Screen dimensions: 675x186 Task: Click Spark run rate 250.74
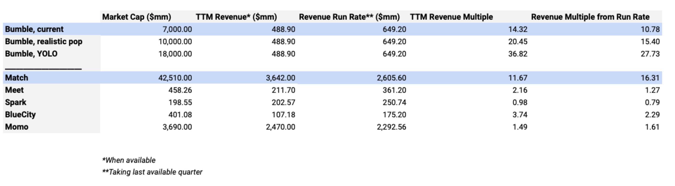[x=394, y=102]
